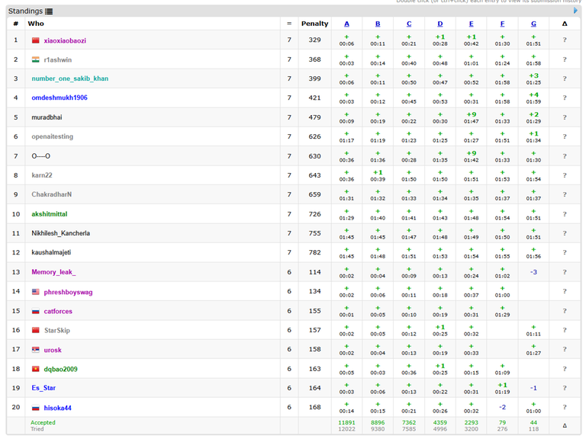This screenshot has width=586, height=439.
Task: Open problem D from the column header
Action: (x=439, y=24)
